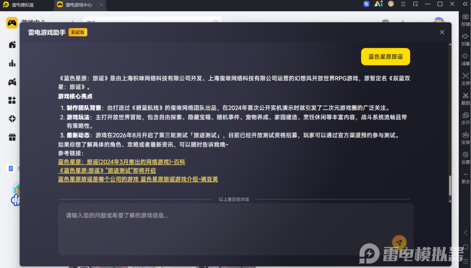Close the 雷电游戏助手 dialog
The width and height of the screenshot is (471, 268).
[x=442, y=32]
